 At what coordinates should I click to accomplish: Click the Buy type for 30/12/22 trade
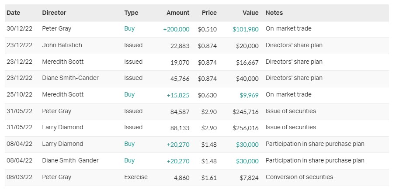click(x=129, y=28)
